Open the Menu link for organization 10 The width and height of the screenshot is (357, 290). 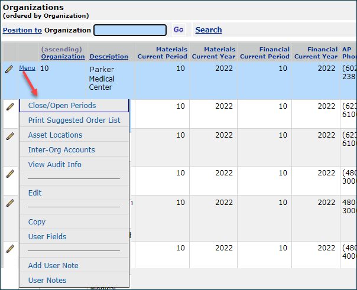click(27, 68)
